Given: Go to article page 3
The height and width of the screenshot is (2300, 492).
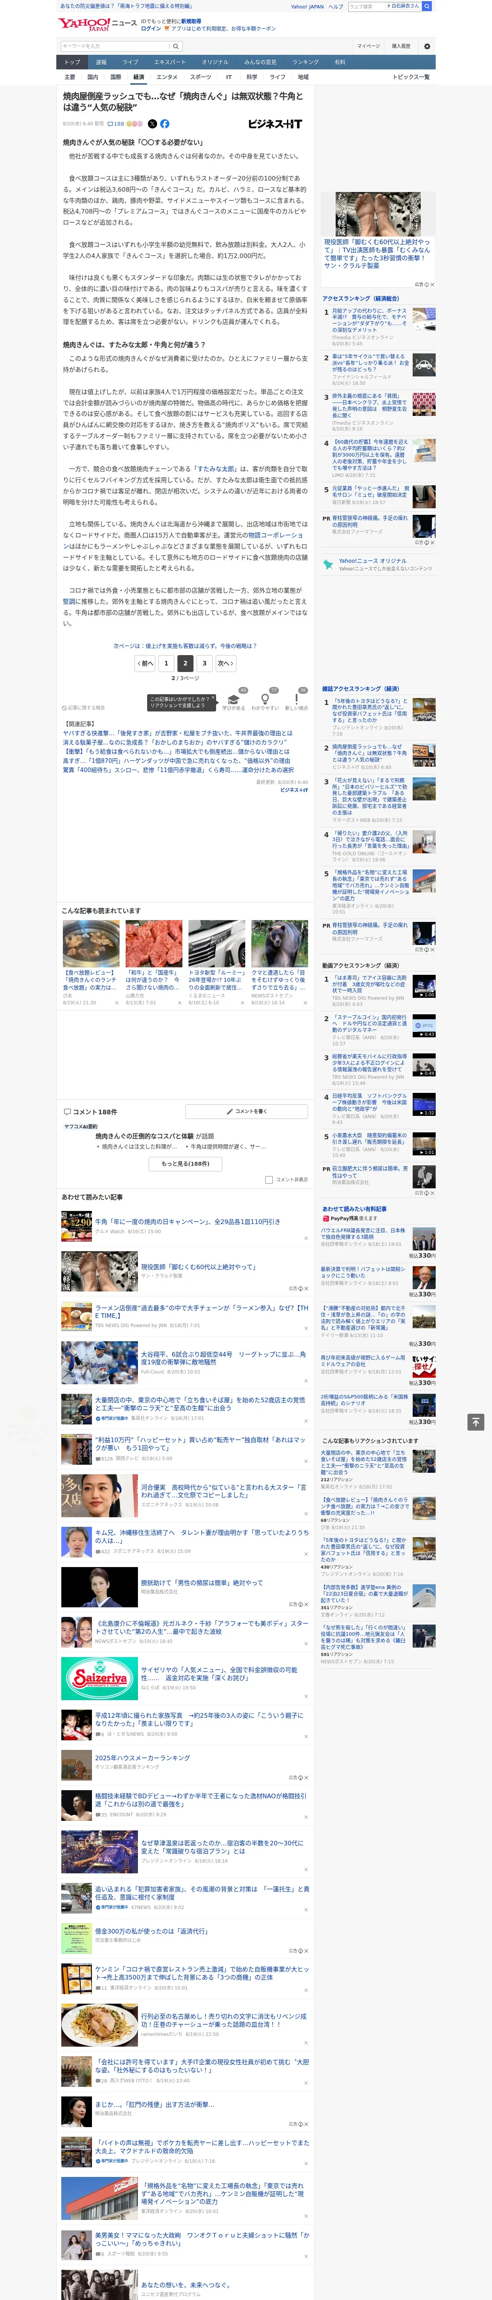Looking at the screenshot, I should coord(205,664).
